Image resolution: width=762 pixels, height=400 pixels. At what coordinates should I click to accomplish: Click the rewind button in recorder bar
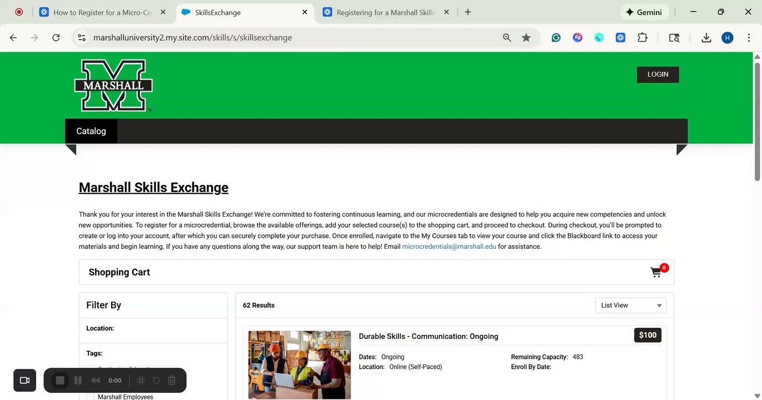tap(96, 381)
